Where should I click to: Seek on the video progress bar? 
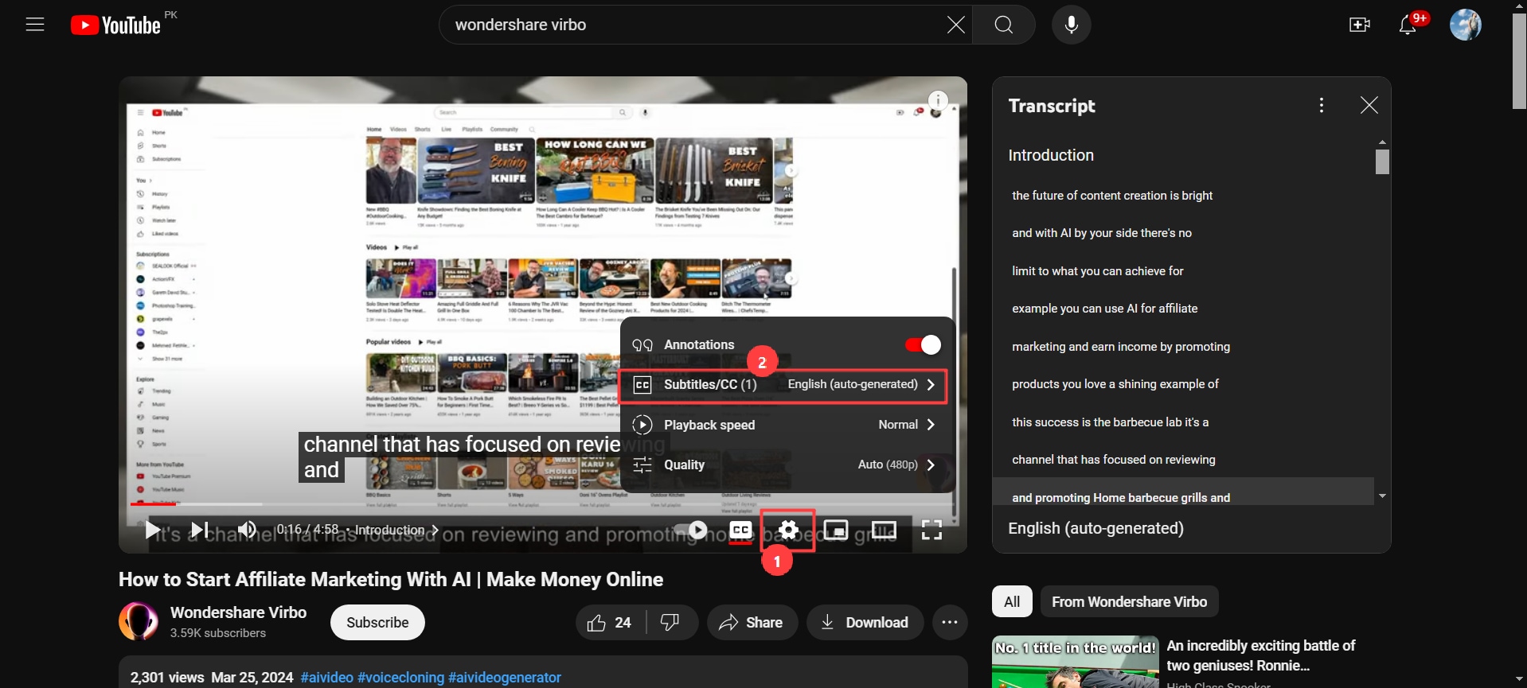click(542, 503)
